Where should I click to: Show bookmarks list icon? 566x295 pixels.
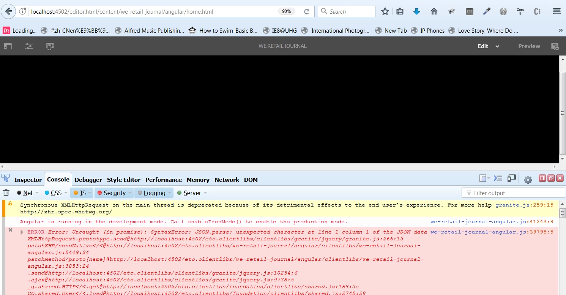click(x=400, y=11)
